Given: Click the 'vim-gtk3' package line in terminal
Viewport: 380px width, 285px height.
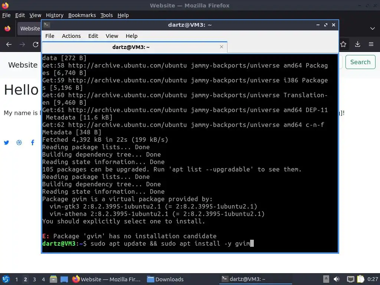Looking at the screenshot, I should pos(153,206).
